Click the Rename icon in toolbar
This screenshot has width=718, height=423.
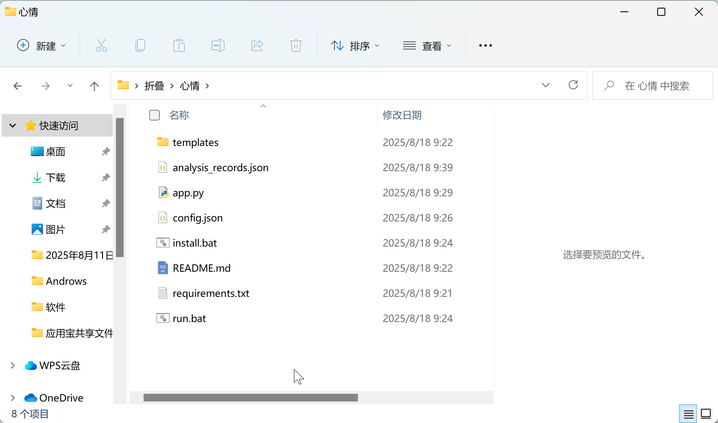point(218,45)
